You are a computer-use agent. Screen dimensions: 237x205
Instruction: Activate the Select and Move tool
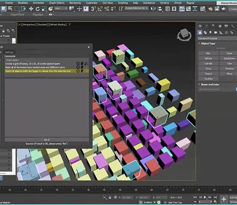click(31, 9)
